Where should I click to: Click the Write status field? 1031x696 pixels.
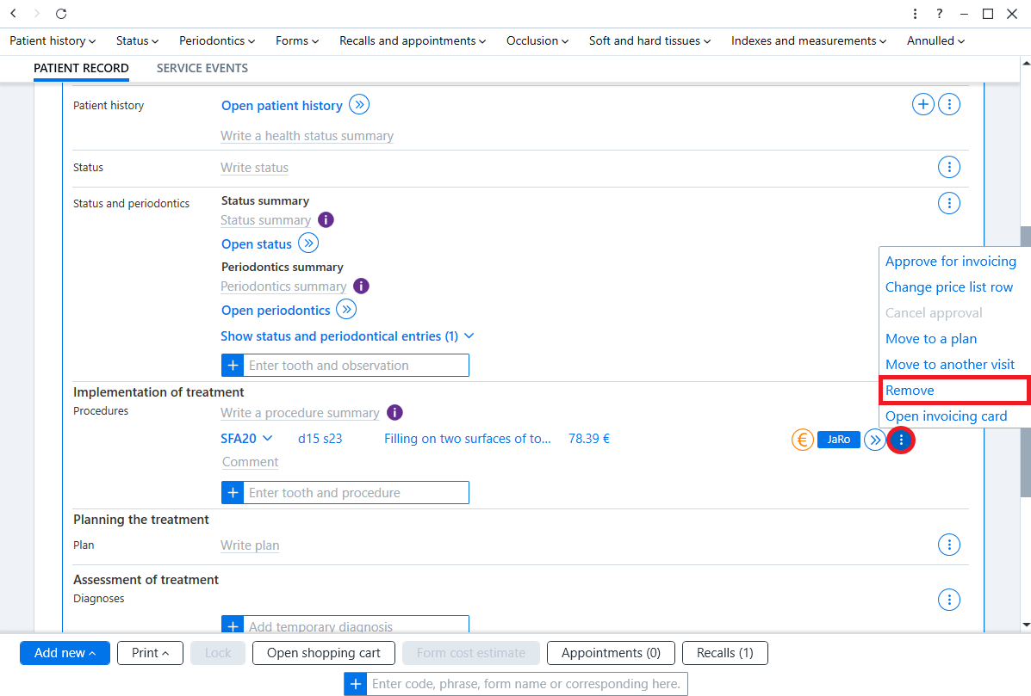254,168
